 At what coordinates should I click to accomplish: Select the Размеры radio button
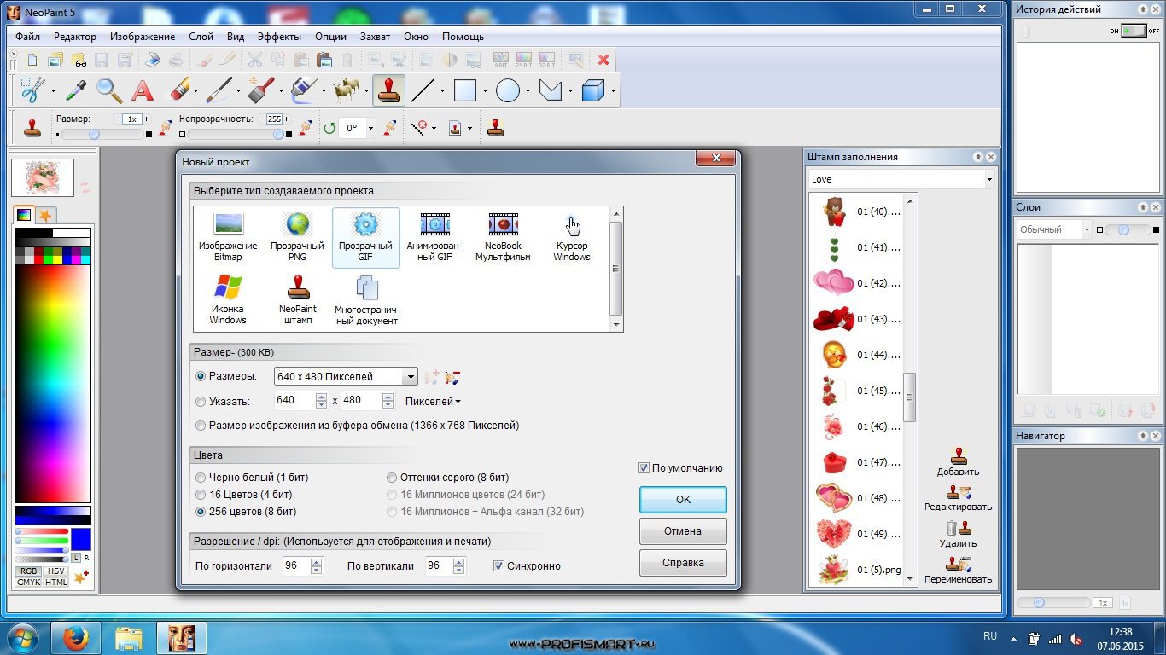201,376
